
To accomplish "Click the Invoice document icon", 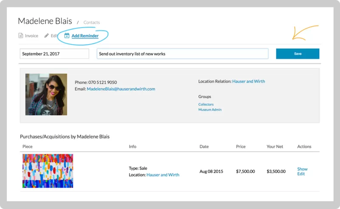I will click(20, 36).
